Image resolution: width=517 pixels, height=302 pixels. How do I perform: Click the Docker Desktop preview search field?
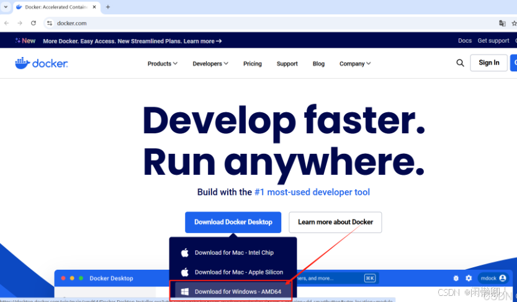pyautogui.click(x=336, y=278)
